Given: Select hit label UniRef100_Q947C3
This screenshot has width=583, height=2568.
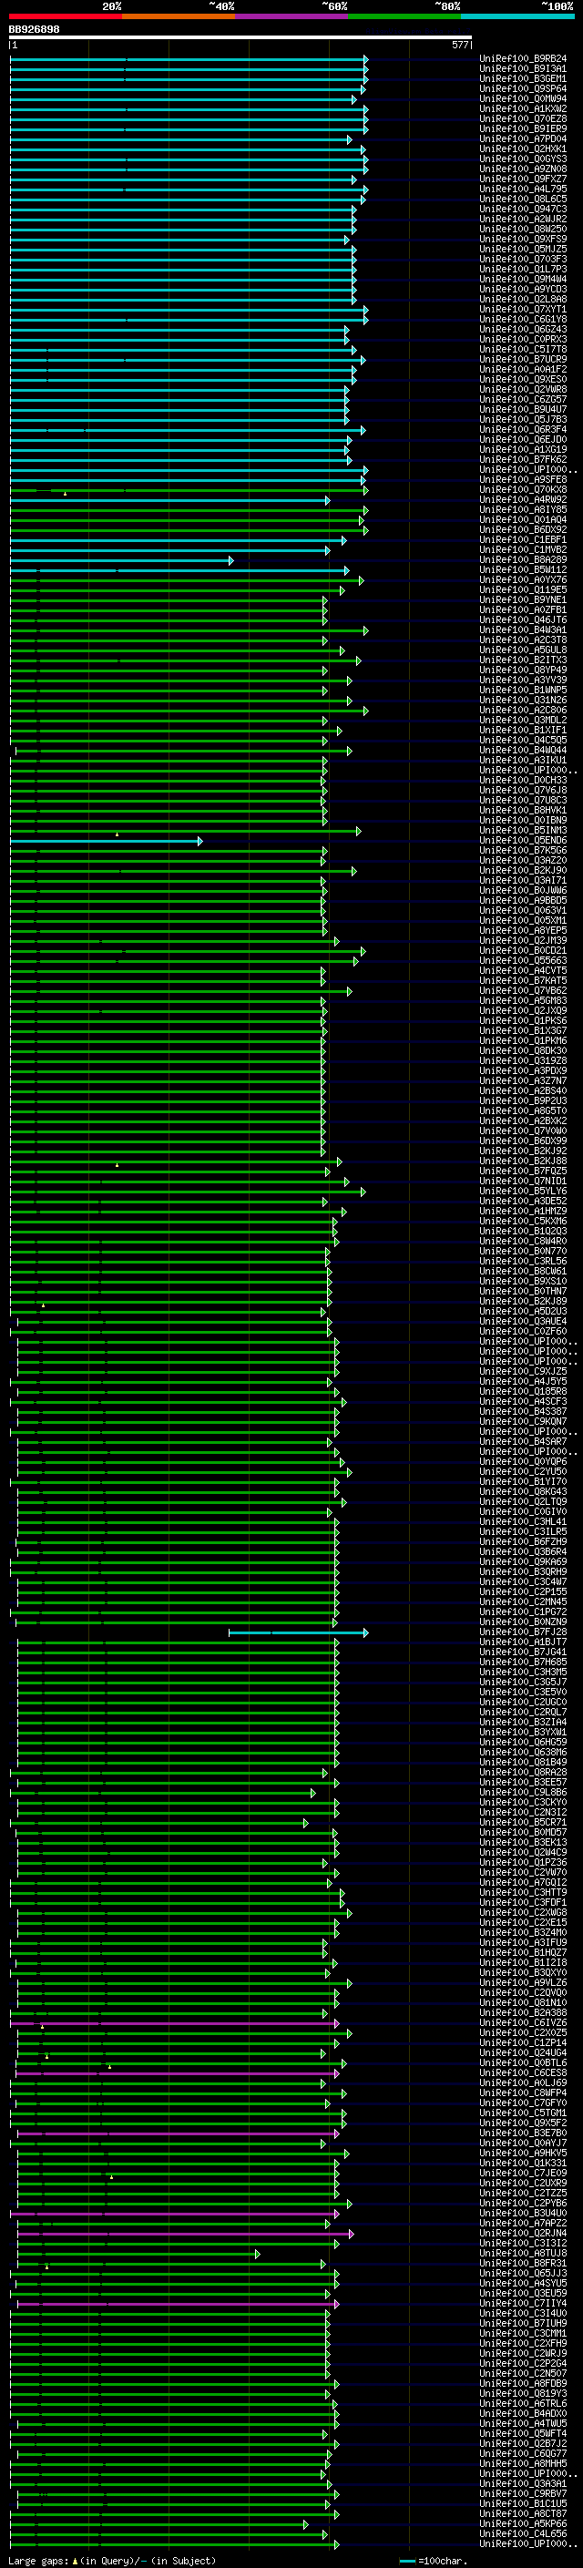Looking at the screenshot, I should (523, 210).
